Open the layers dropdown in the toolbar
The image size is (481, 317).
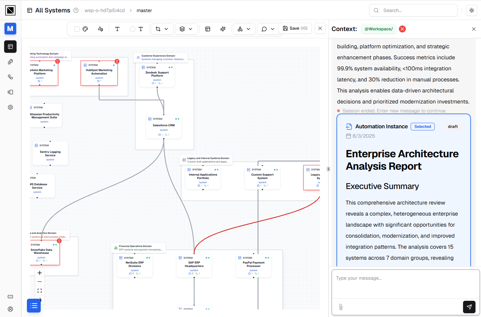pyautogui.click(x=186, y=29)
